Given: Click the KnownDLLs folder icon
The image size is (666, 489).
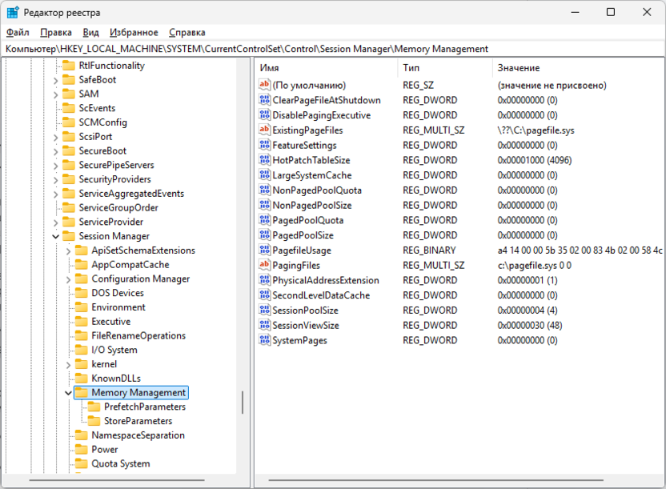Looking at the screenshot, I should point(81,379).
